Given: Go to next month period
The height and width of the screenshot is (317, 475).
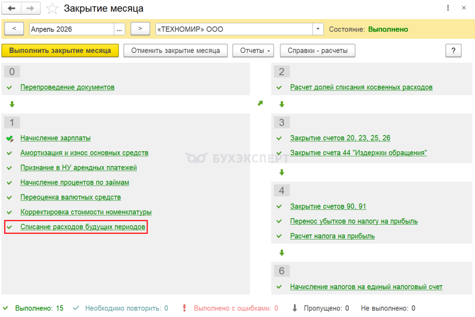Looking at the screenshot, I should pos(140,29).
